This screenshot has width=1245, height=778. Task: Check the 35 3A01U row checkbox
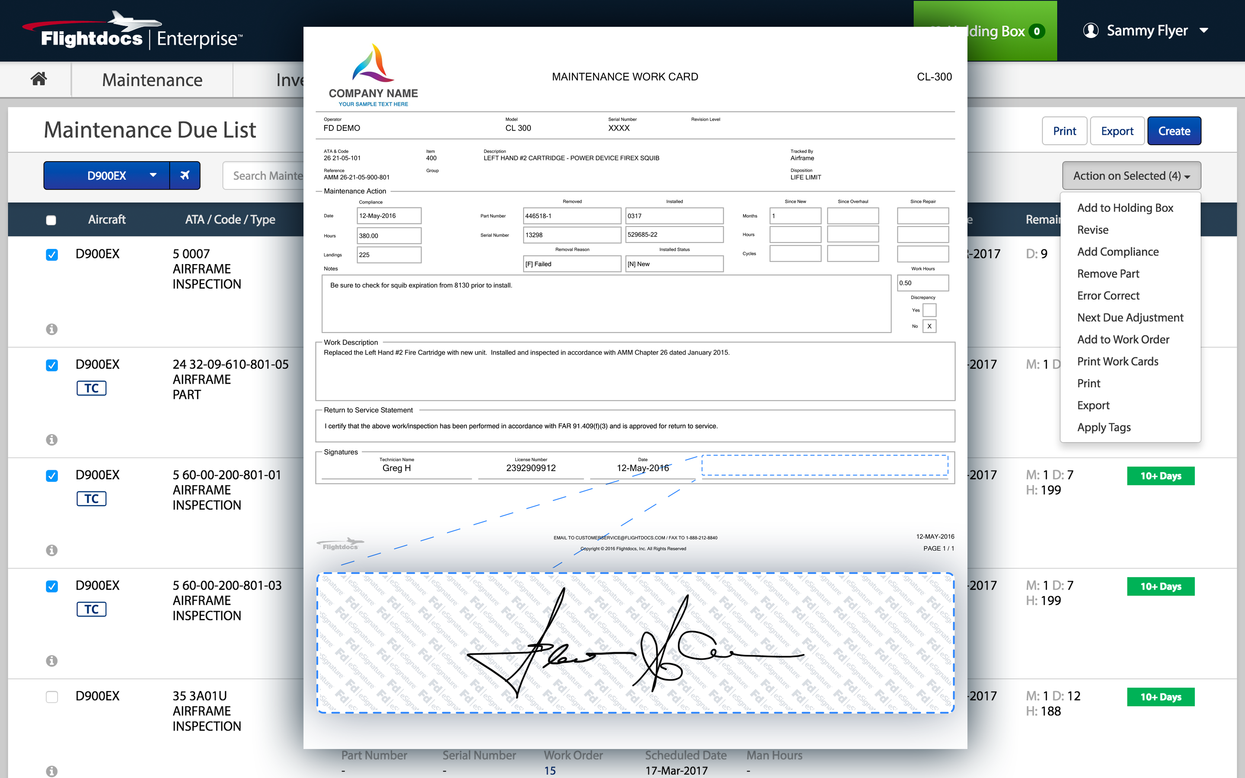click(51, 697)
